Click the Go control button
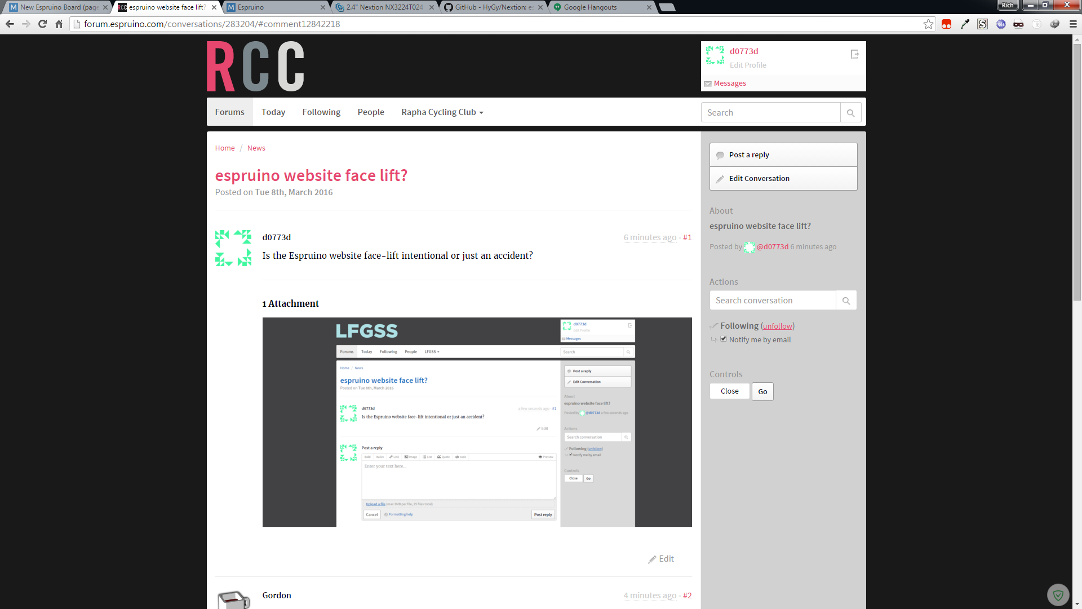 [762, 391]
